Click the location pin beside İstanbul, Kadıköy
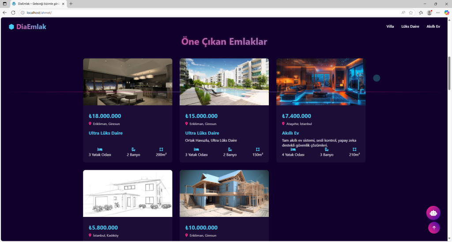The image size is (452, 242). click(x=90, y=235)
